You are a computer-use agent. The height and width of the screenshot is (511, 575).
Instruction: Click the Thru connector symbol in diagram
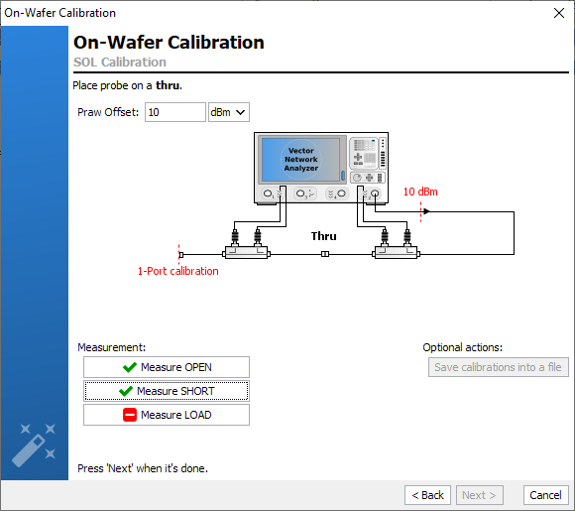tap(325, 254)
